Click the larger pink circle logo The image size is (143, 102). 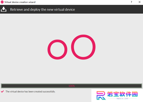point(83,47)
